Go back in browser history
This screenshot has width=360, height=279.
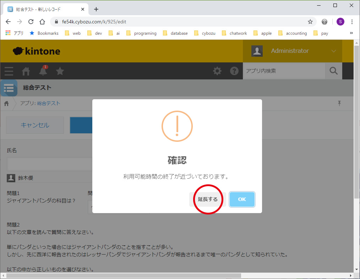click(x=8, y=22)
